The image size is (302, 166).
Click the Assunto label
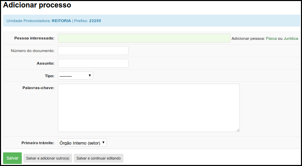coord(46,63)
